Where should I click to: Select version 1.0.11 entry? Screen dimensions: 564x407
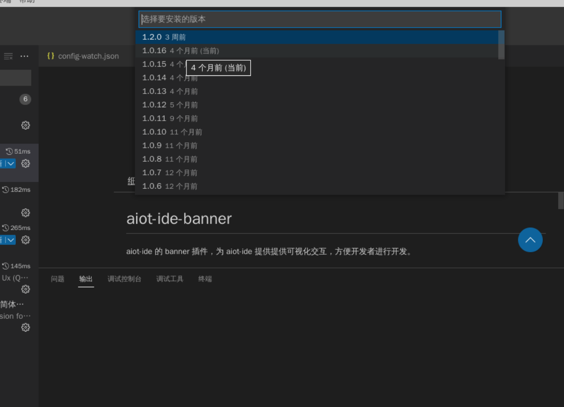click(317, 119)
